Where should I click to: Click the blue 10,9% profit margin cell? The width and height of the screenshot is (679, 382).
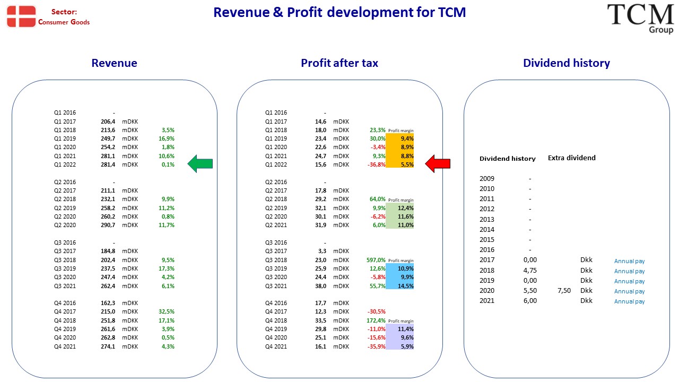tap(400, 268)
